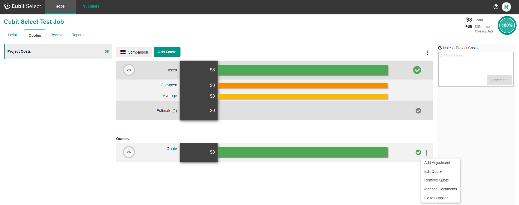Click the Comparison button
Screen dimensions: 519x205
[134, 52]
